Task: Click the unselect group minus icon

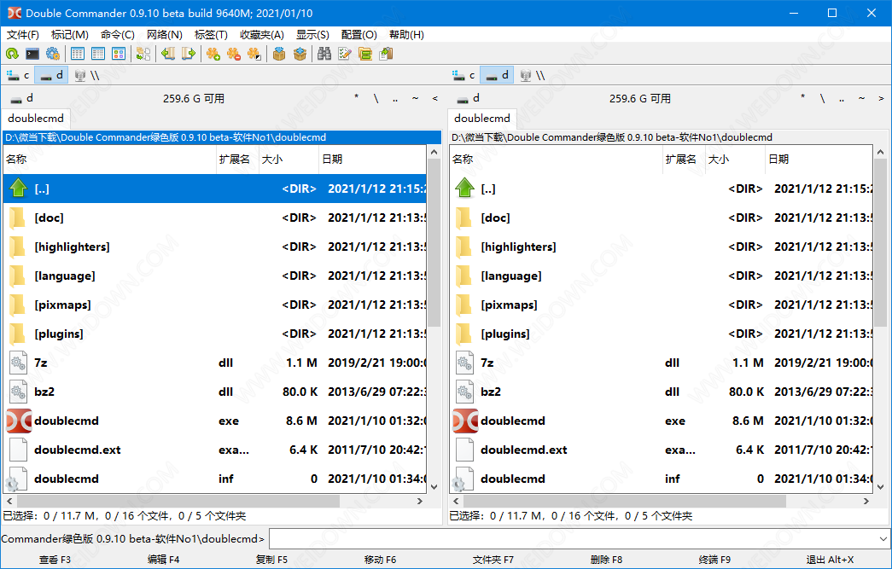Action: point(234,54)
